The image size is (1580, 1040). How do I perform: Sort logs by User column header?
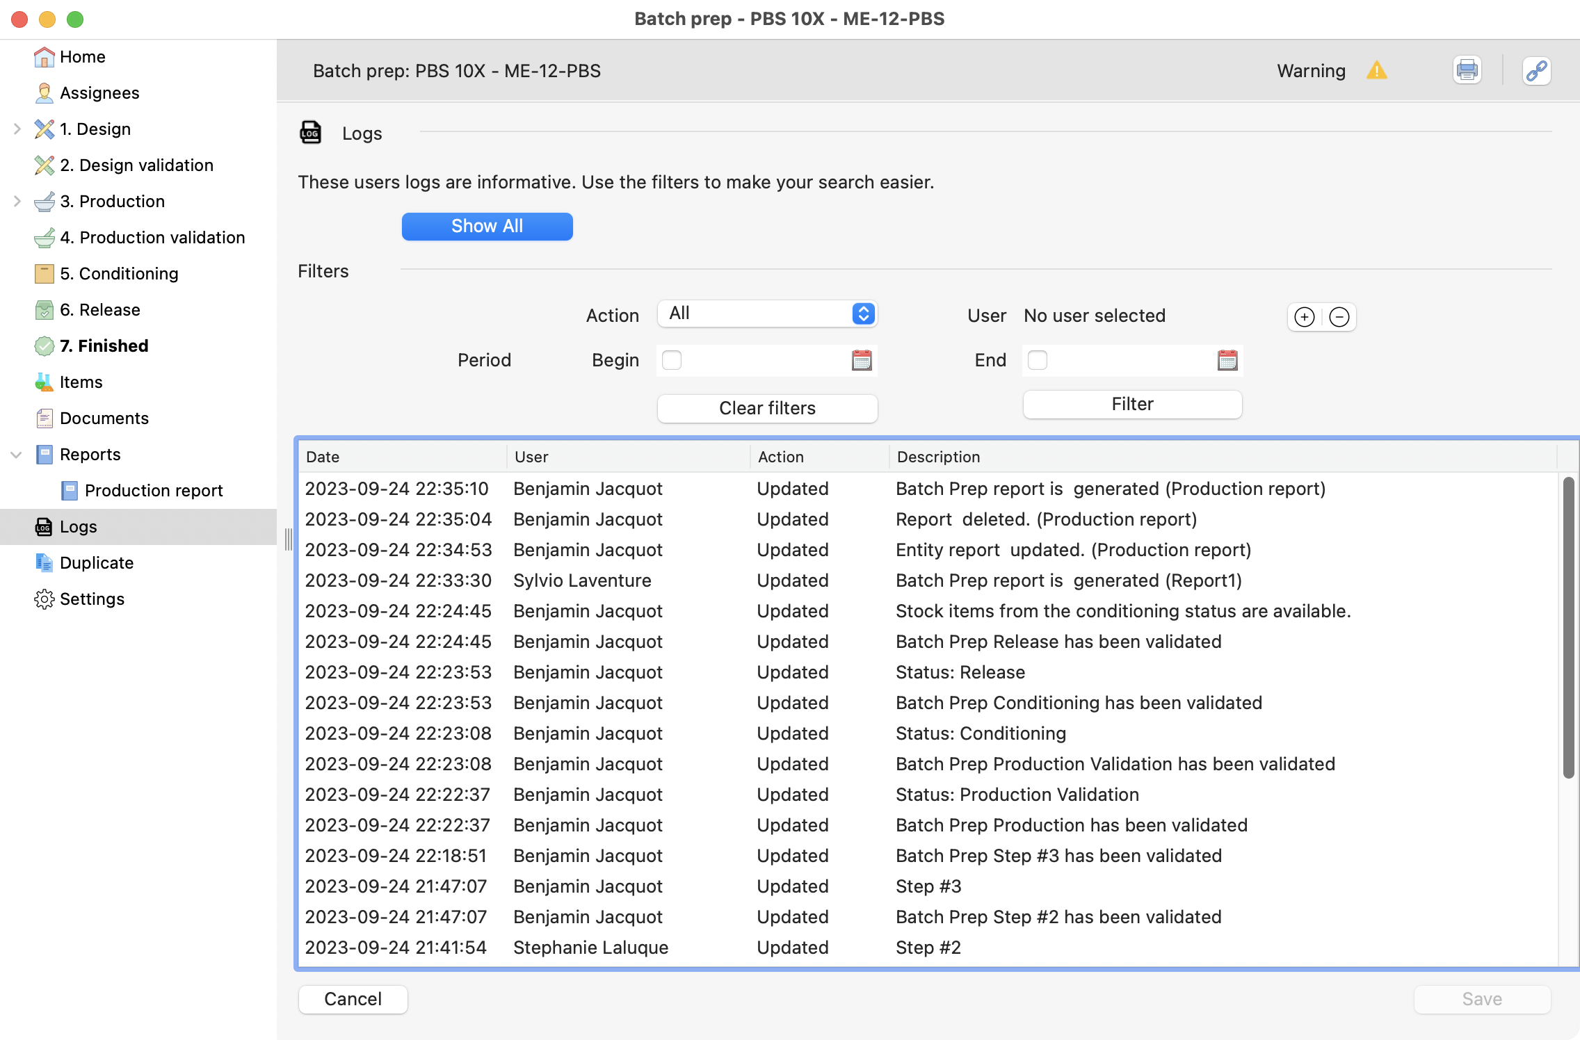pos(629,457)
